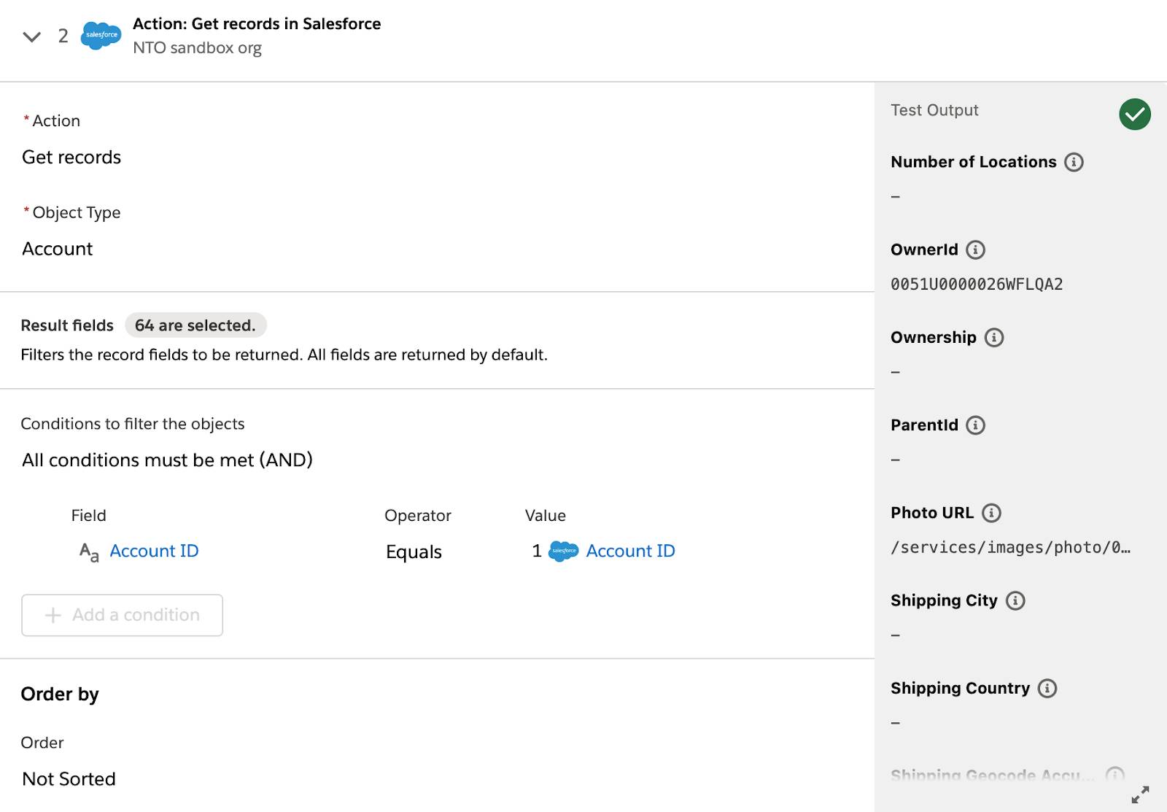Click the 64 are selected badge
Viewport: 1167px width, 812px height.
tap(195, 325)
